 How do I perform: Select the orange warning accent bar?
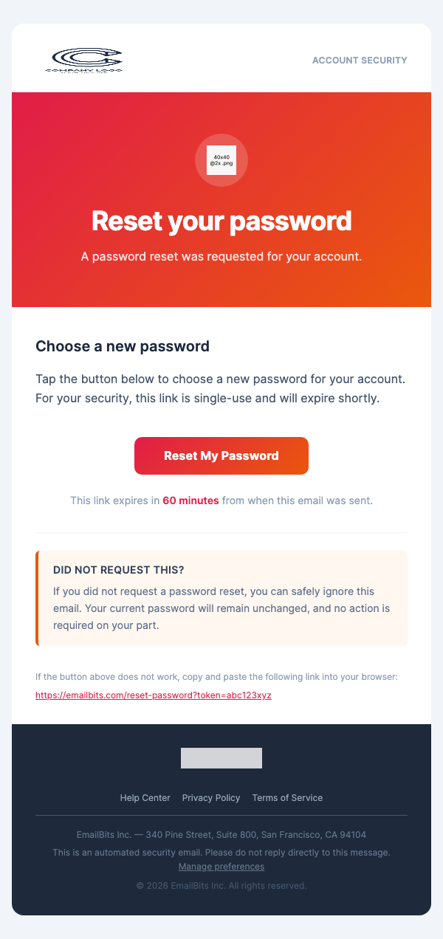click(x=36, y=598)
